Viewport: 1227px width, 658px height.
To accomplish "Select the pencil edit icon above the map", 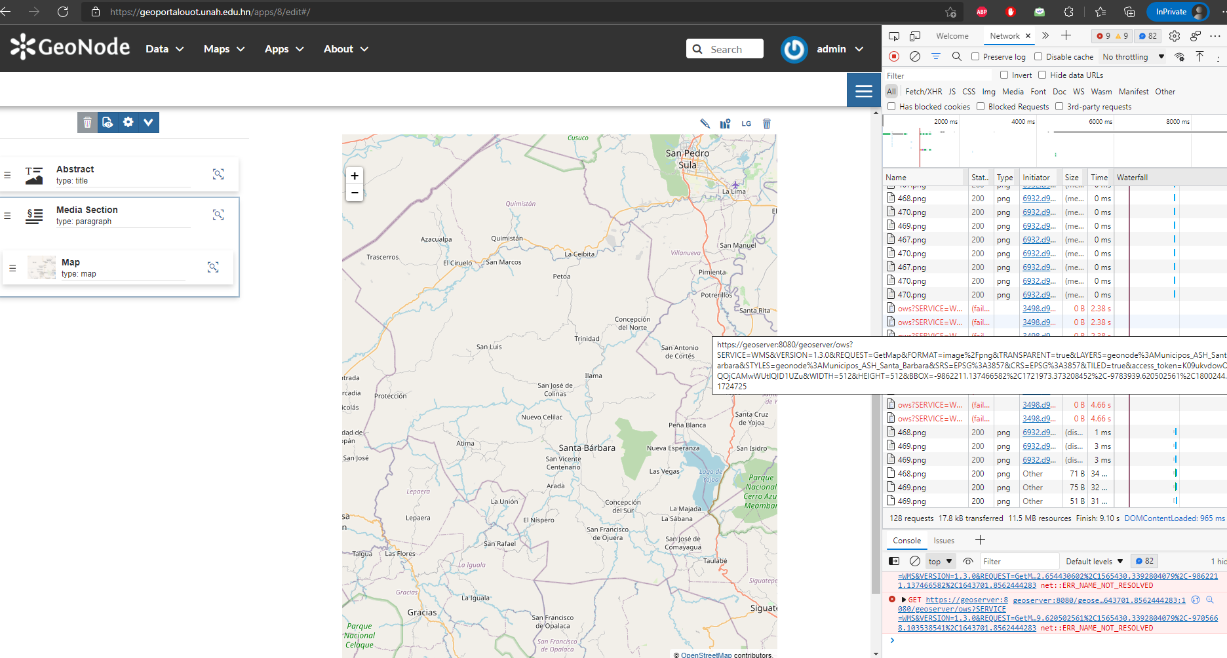I will [x=705, y=123].
